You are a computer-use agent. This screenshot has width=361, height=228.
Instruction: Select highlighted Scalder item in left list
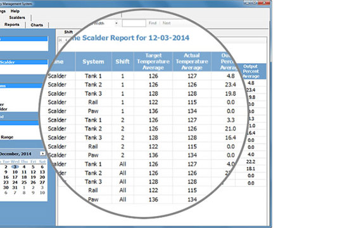pyautogui.click(x=23, y=62)
